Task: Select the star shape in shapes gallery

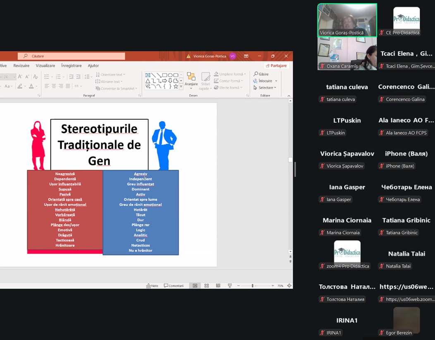Action: pyautogui.click(x=176, y=87)
